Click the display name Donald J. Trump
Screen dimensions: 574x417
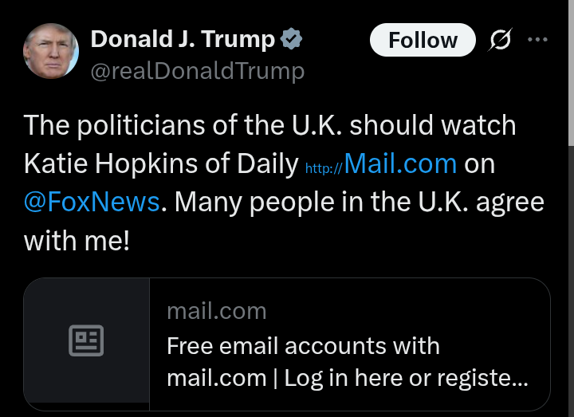point(183,38)
